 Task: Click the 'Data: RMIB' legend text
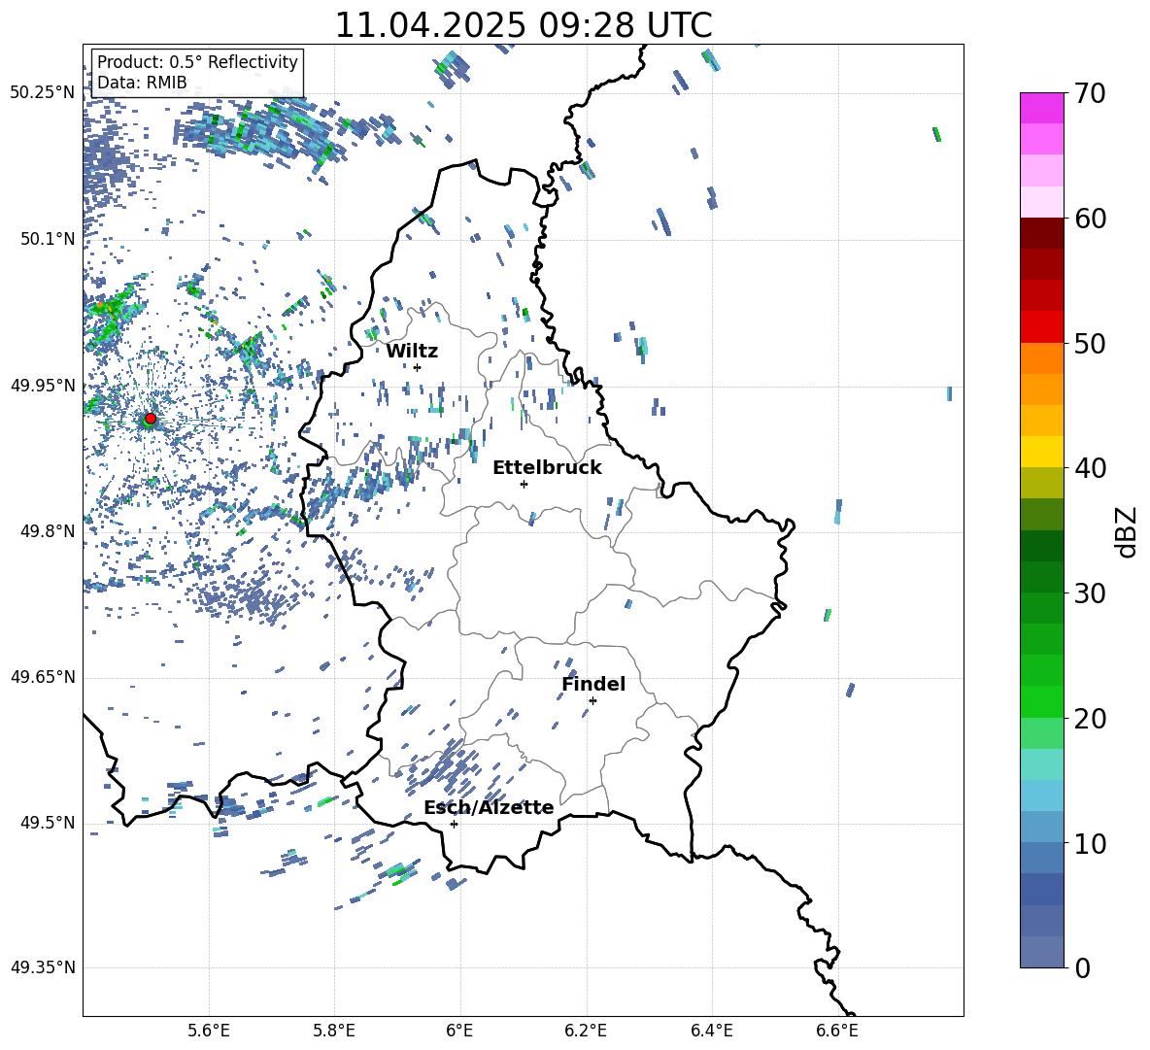point(142,83)
